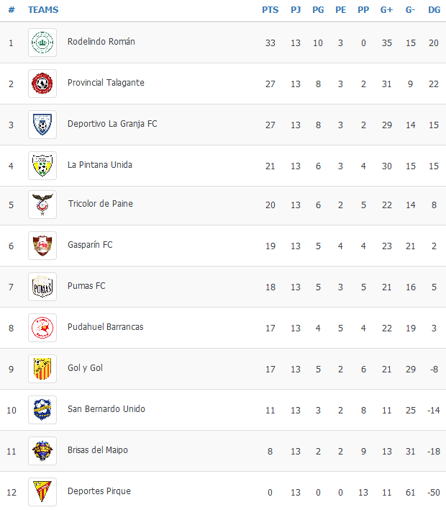The image size is (446, 510).
Task: Select the Pumas FC logo
Action: (42, 287)
